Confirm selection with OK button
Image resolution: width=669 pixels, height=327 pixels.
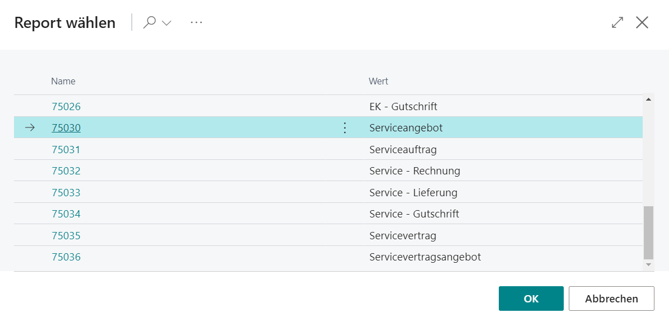pos(531,298)
